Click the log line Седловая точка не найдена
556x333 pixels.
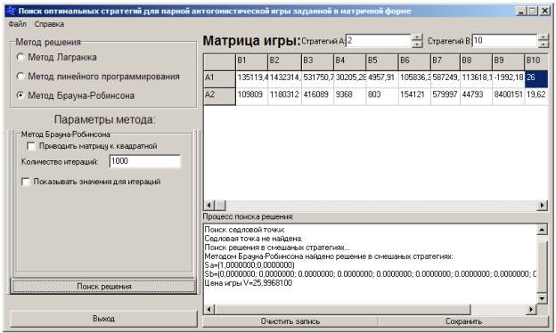click(x=253, y=239)
